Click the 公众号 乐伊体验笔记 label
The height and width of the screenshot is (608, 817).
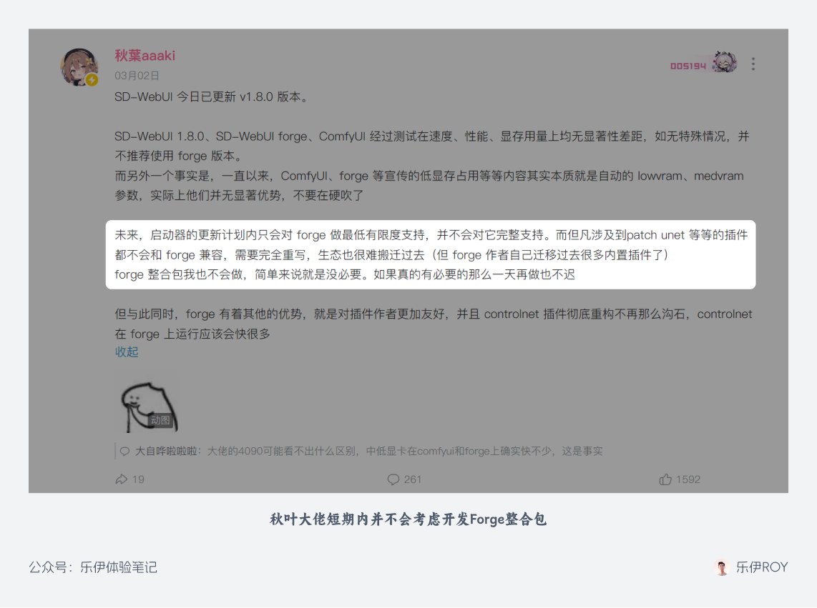point(94,567)
